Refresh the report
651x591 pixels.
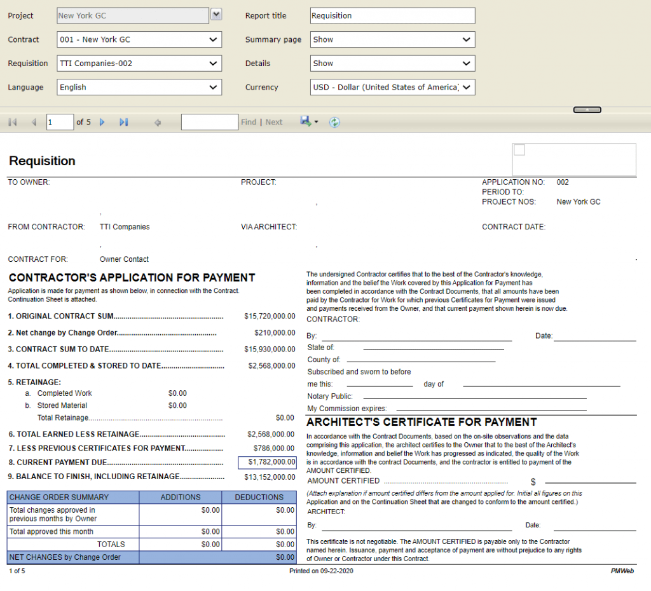[334, 122]
